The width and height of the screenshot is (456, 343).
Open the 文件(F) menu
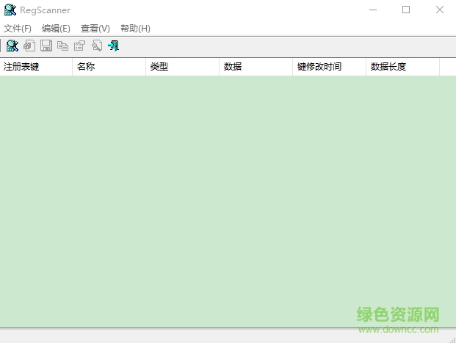(18, 29)
